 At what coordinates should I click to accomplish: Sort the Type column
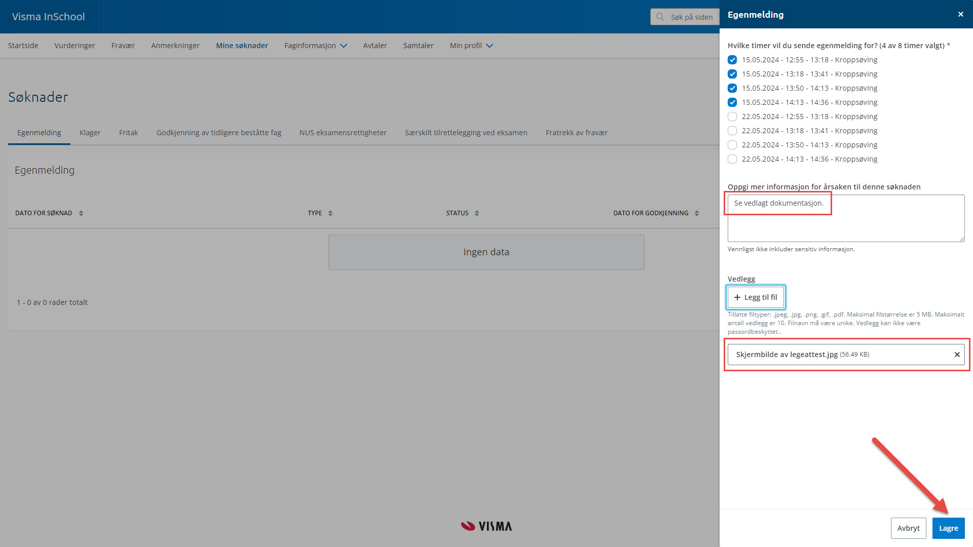pos(330,213)
